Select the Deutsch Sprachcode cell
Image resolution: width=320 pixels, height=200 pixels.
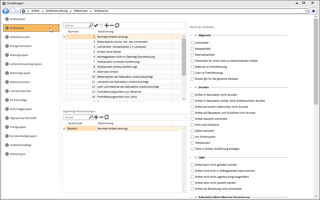(x=81, y=128)
